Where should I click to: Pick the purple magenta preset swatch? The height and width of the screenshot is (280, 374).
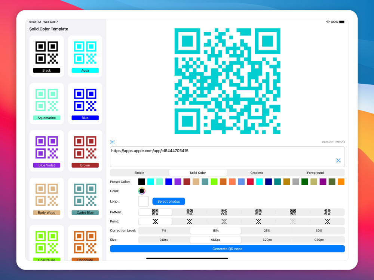coord(323,182)
